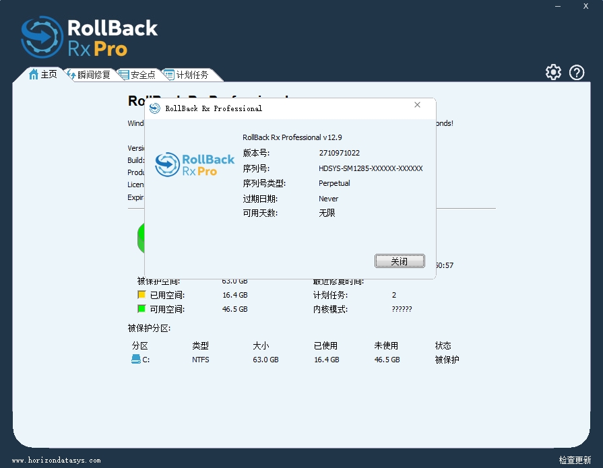The height and width of the screenshot is (468, 603).
Task: Click the 未使用 column header
Action: [386, 345]
